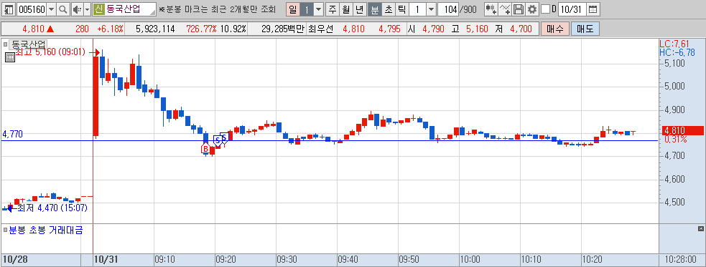Image resolution: width=706 pixels, height=267 pixels.
Task: Open the calendar date picker icon
Action: point(593,9)
